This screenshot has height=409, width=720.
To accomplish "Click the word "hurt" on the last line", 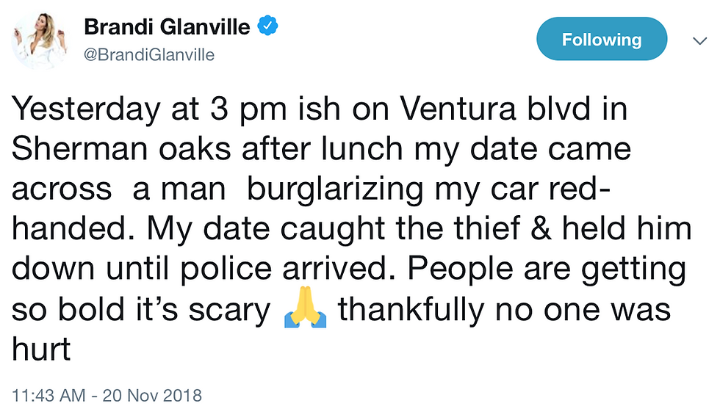I will coord(41,350).
